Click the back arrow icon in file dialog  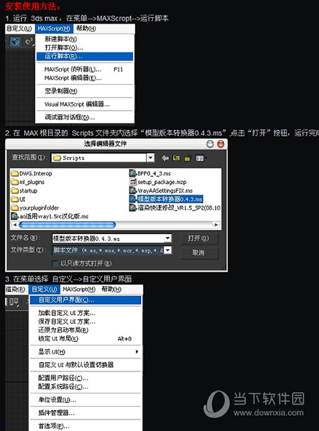(165, 158)
